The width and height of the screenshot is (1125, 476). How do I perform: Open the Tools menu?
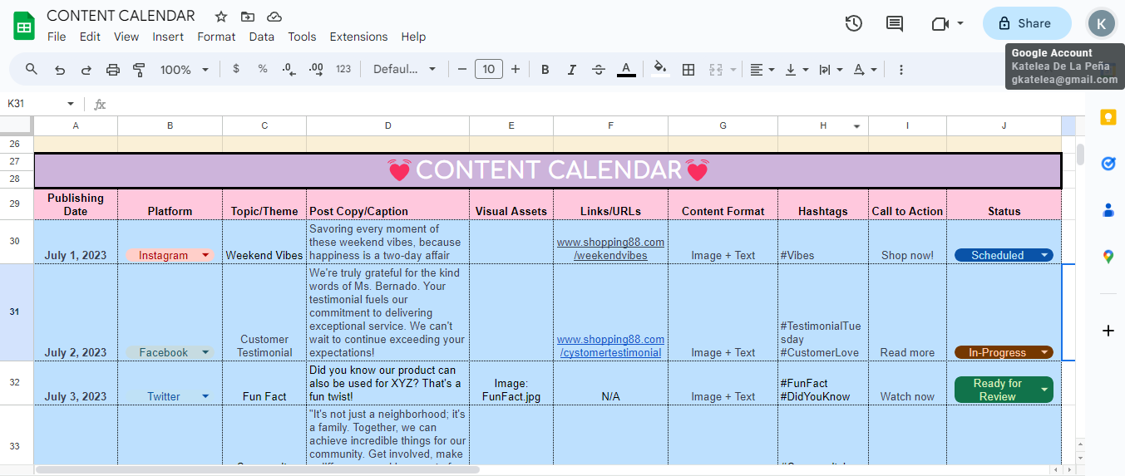302,37
